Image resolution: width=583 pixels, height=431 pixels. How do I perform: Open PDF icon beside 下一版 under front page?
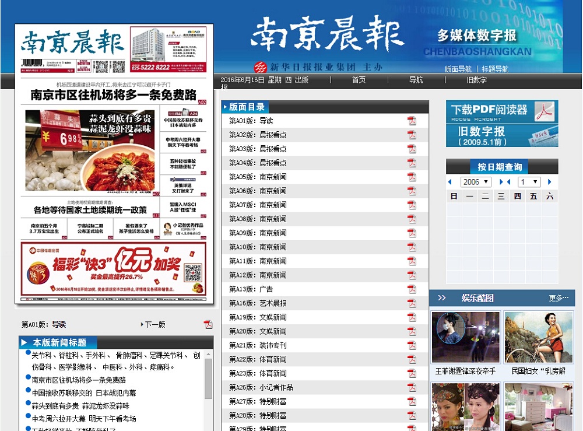coord(208,324)
